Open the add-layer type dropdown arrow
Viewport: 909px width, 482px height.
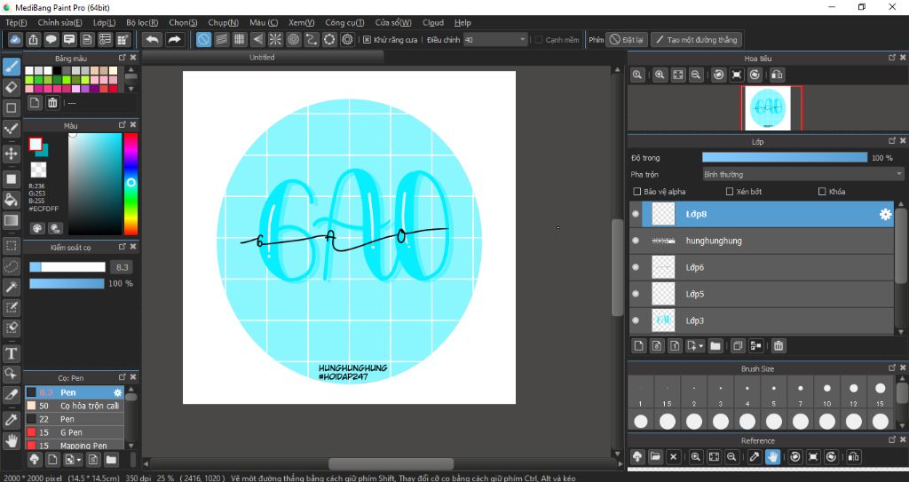tap(701, 345)
